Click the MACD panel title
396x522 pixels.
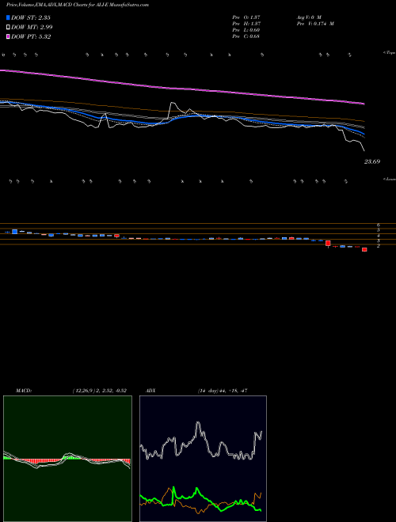pos(24,391)
